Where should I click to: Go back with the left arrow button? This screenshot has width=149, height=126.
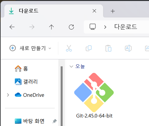(x=12, y=27)
